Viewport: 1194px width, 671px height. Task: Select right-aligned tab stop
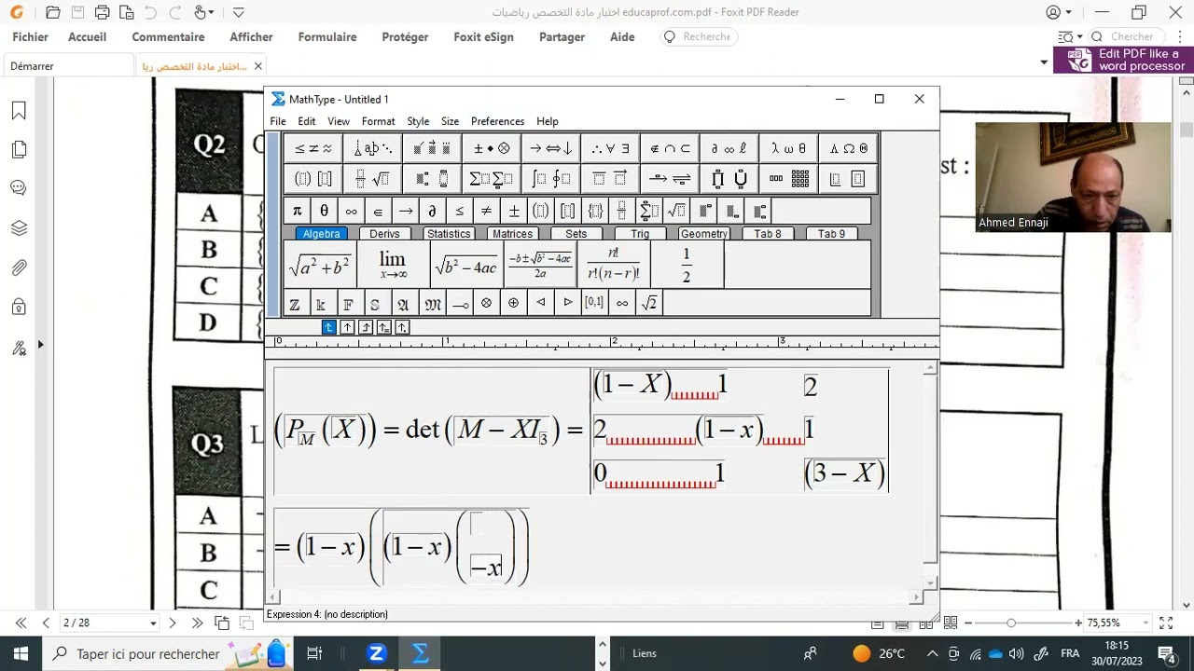tap(366, 327)
